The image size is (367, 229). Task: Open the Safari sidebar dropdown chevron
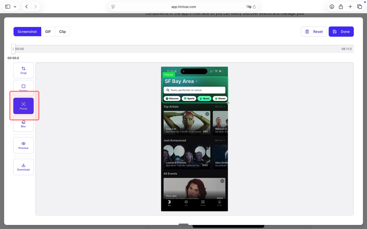point(15,7)
